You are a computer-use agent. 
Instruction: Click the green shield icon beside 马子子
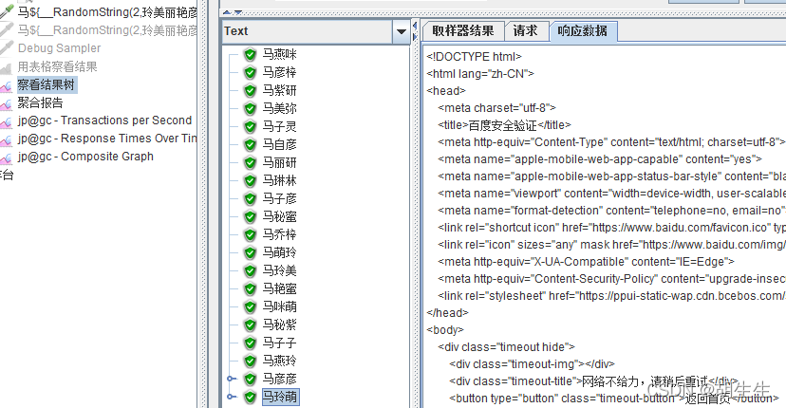251,343
